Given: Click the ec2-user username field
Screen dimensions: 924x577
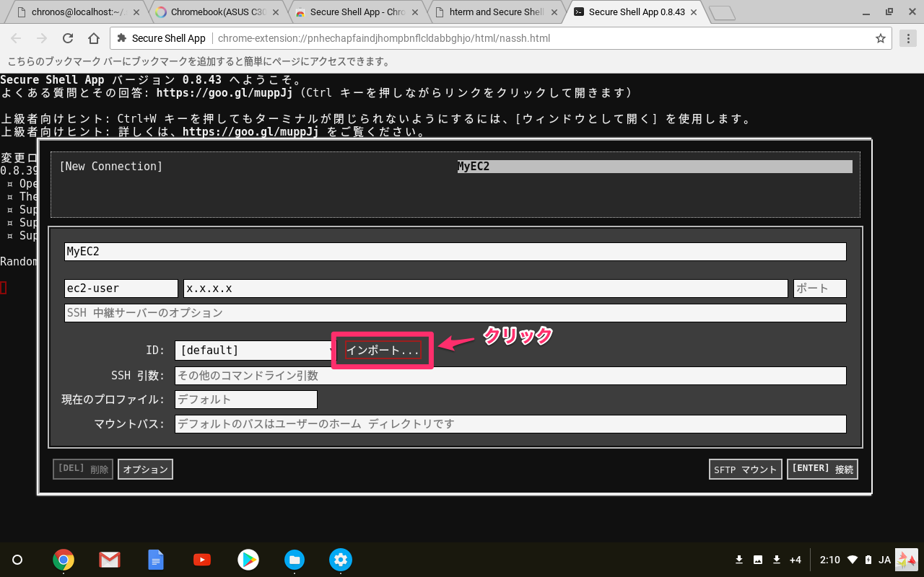Looking at the screenshot, I should (121, 288).
